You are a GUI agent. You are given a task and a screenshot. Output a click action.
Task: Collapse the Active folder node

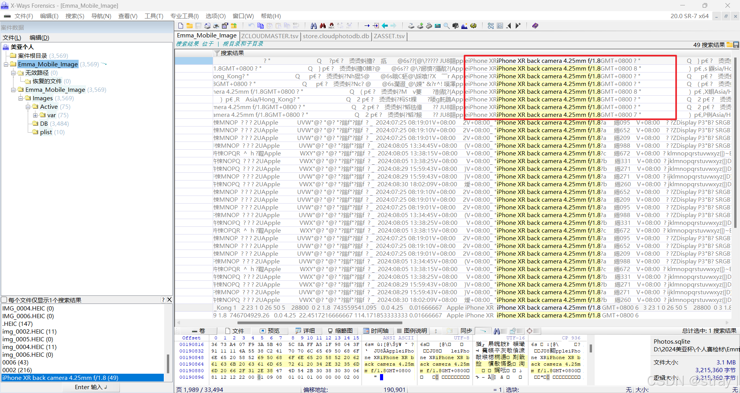[28, 107]
